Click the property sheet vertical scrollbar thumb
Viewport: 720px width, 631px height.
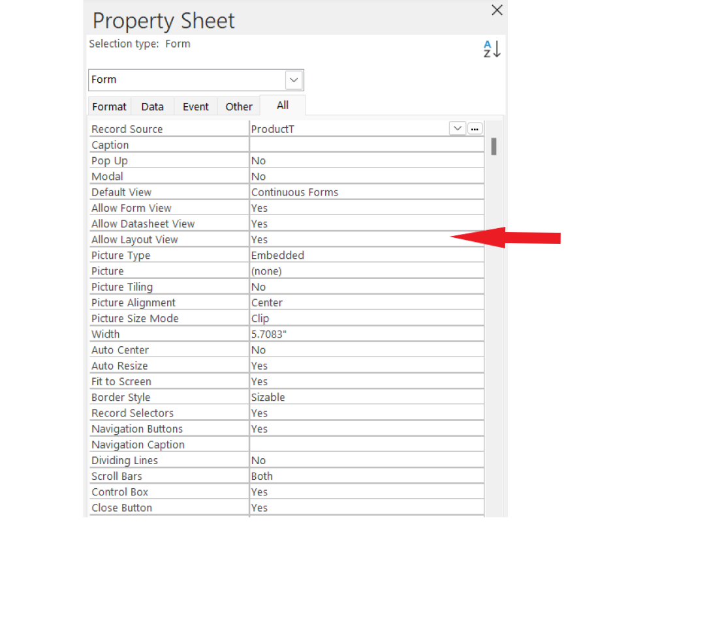point(493,146)
